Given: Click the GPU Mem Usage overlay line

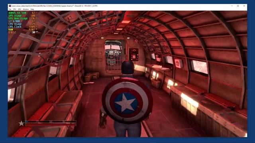Looking at the screenshot, I should click(23, 18).
